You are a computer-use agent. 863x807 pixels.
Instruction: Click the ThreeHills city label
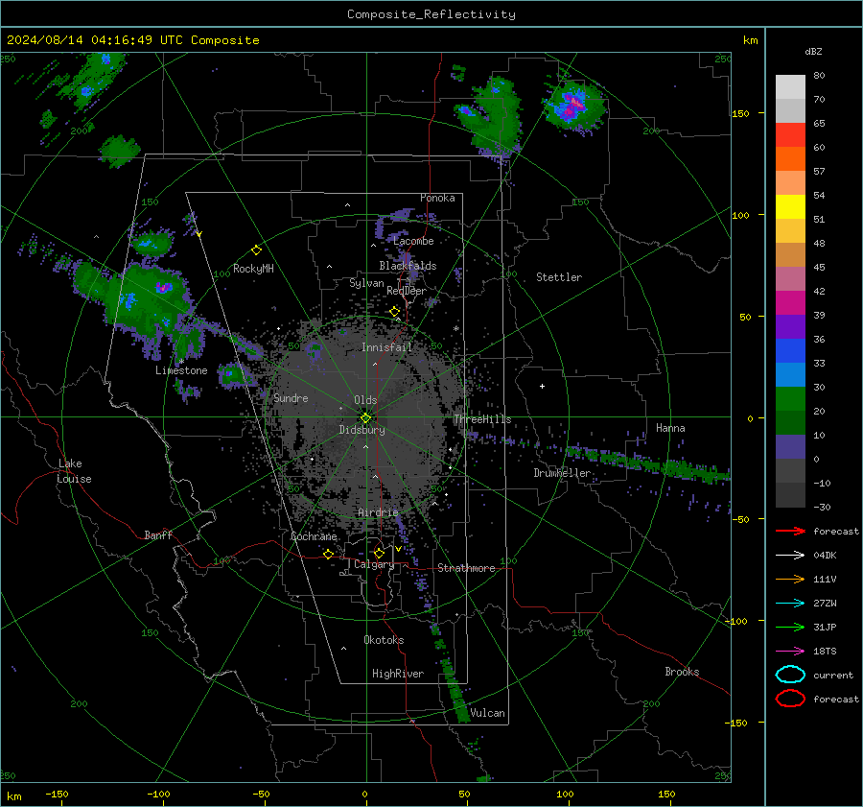point(482,419)
